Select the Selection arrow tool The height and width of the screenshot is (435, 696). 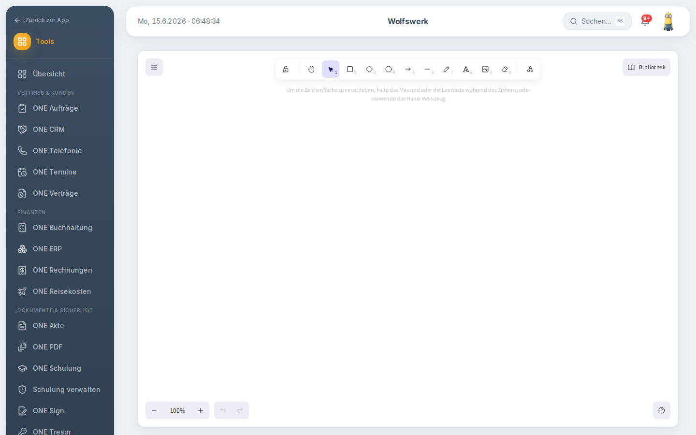331,69
